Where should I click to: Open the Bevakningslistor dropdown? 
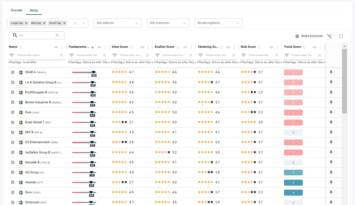pyautogui.click(x=218, y=23)
